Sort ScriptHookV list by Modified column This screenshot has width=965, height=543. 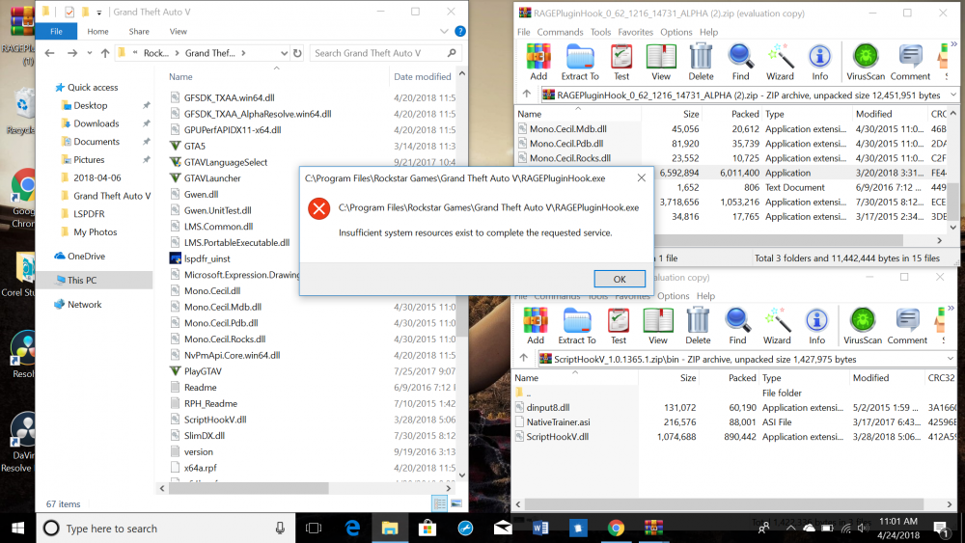tap(870, 377)
